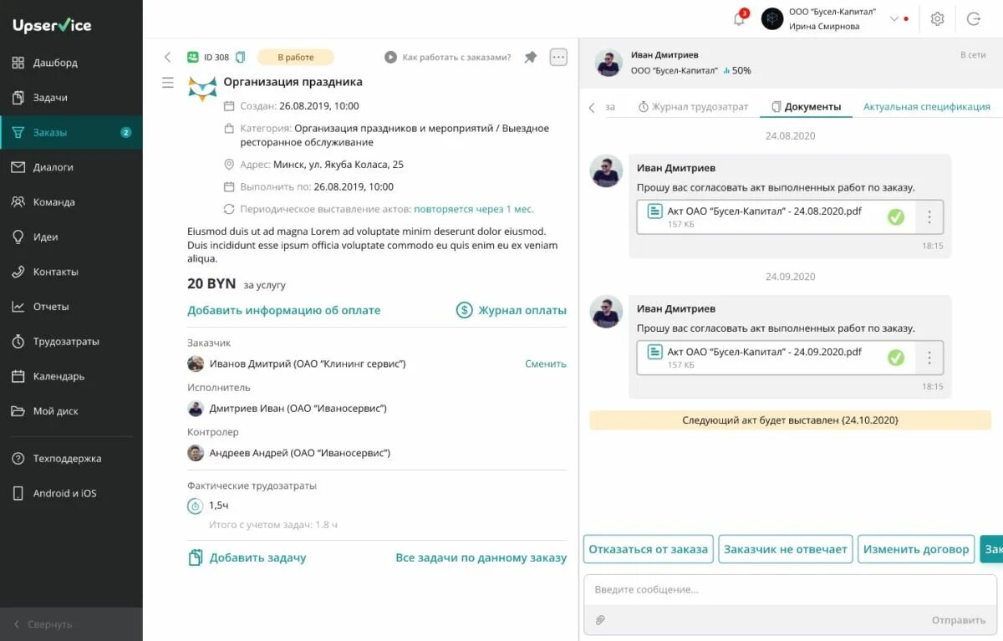Viewport: 1003px width, 641px height.
Task: Click the logout icon in header
Action: point(974,18)
